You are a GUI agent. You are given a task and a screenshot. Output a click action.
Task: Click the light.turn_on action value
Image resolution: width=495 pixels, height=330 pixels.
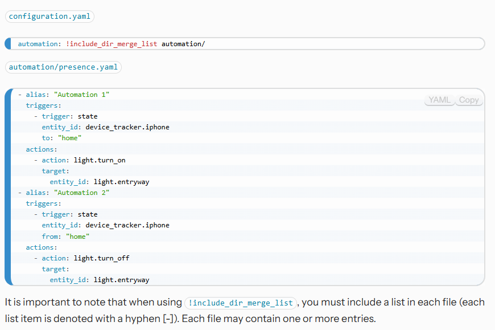100,160
